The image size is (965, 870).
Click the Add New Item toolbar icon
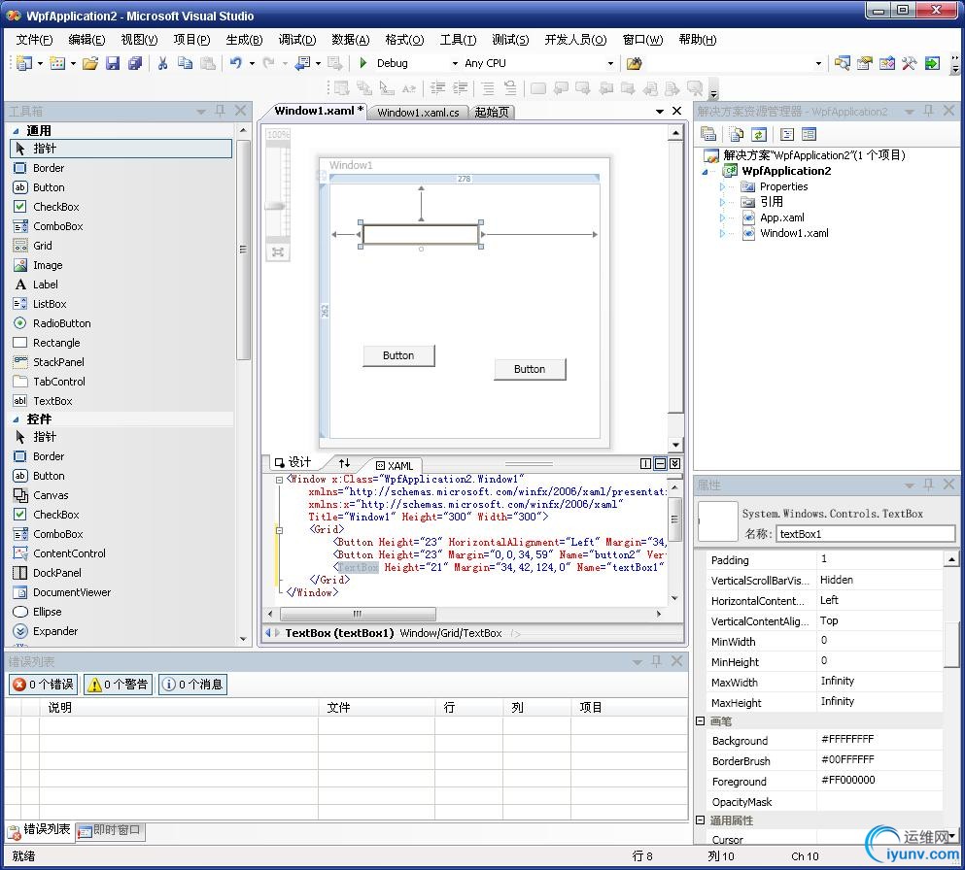point(57,63)
